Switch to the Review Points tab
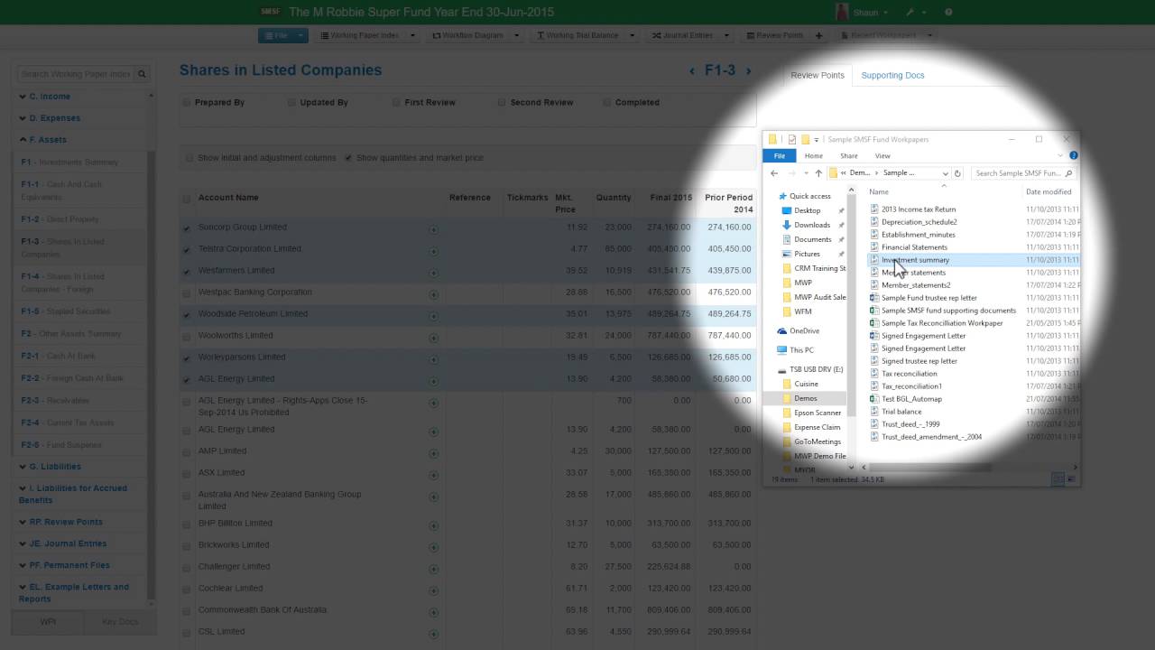The image size is (1155, 650). click(818, 75)
